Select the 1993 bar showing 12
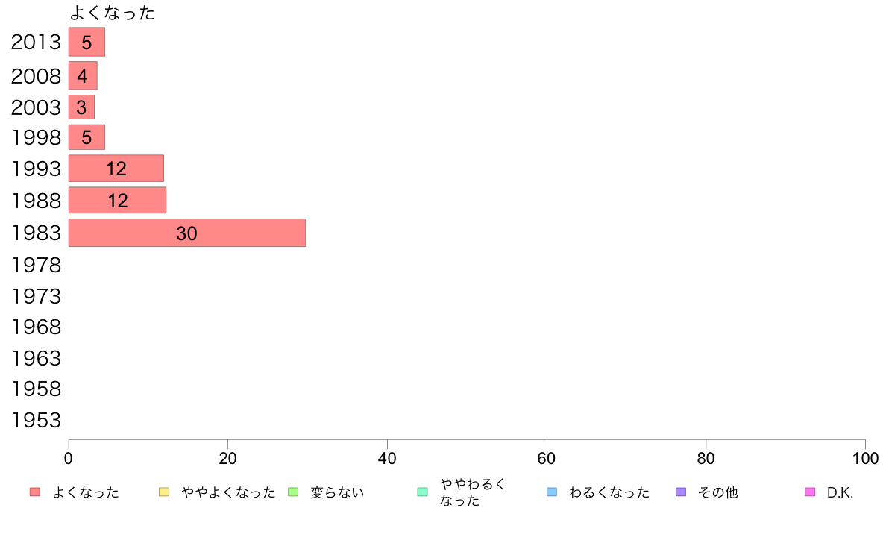Viewport: 886px width, 549px height. click(x=116, y=169)
